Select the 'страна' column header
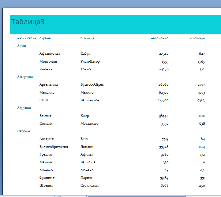The image size is (221, 197). [x=45, y=38]
